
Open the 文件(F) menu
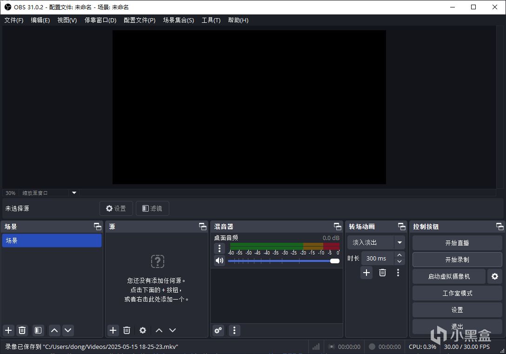click(14, 20)
